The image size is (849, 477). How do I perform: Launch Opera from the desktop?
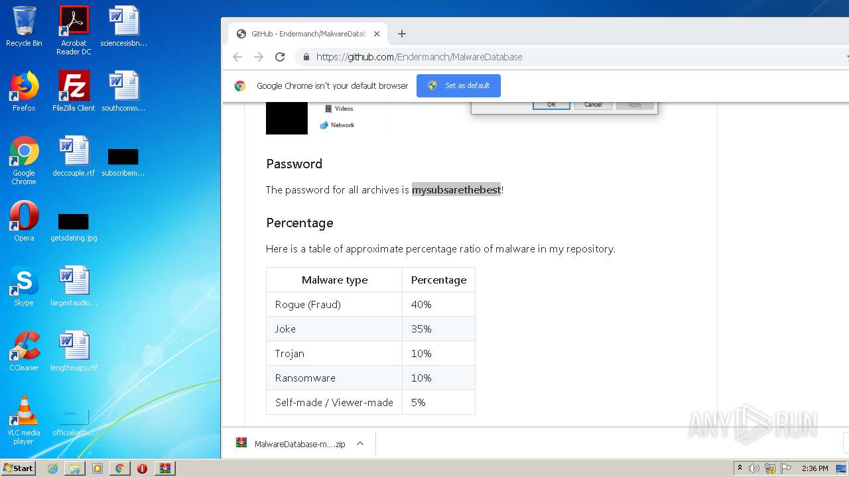(x=24, y=221)
